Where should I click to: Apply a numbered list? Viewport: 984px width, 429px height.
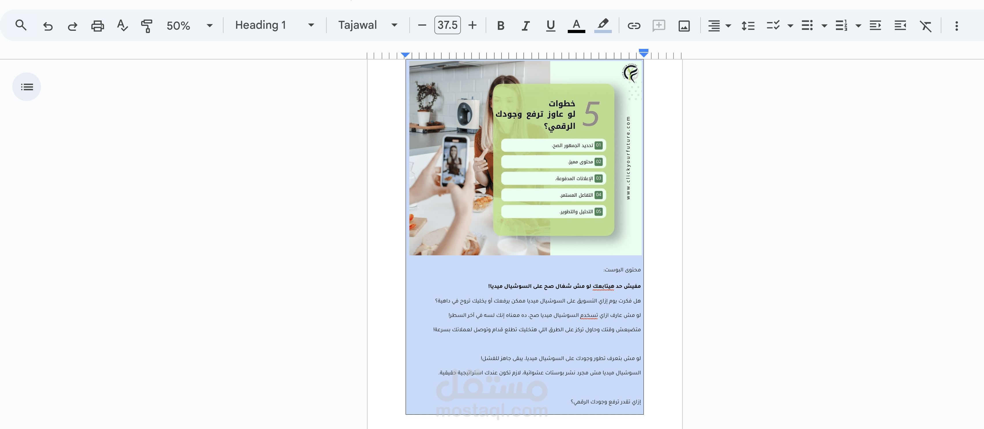click(x=841, y=26)
